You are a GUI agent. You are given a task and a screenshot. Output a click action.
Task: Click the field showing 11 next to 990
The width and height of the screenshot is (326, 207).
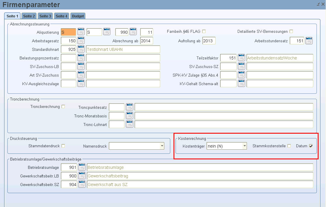(147, 32)
